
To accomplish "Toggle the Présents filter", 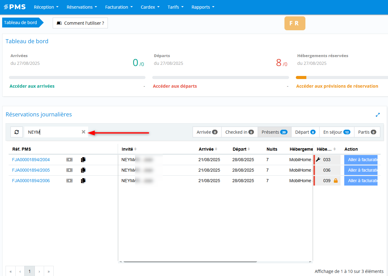I will click(x=274, y=132).
